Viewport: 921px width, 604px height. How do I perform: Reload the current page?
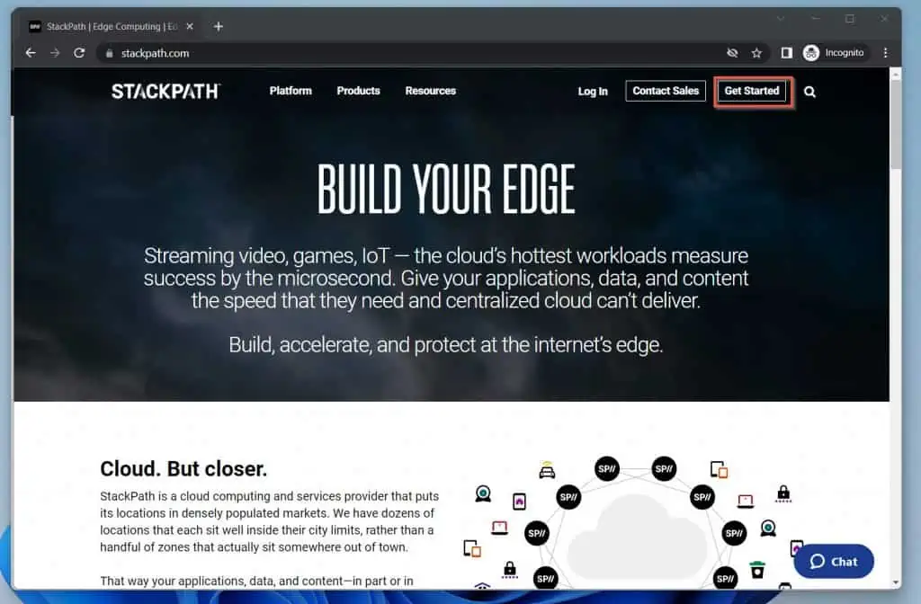[80, 52]
